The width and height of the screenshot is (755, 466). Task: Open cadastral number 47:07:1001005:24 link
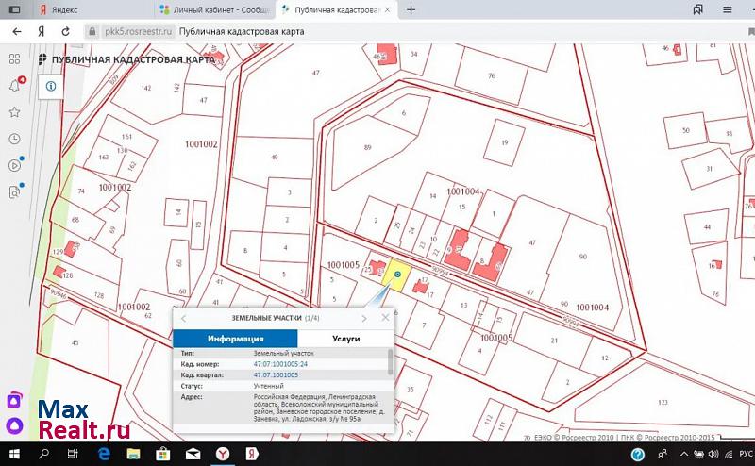click(x=280, y=364)
